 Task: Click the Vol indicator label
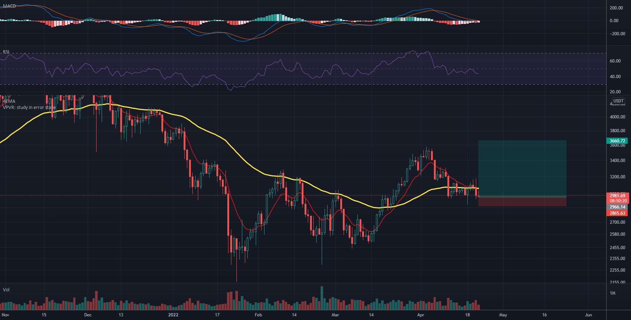coord(6,289)
